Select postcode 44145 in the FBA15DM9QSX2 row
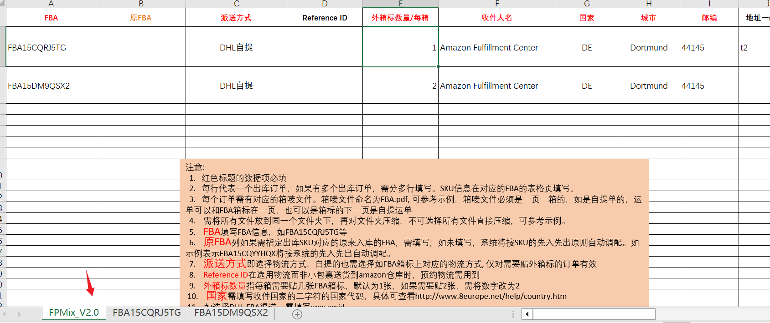The image size is (770, 323). 709,86
